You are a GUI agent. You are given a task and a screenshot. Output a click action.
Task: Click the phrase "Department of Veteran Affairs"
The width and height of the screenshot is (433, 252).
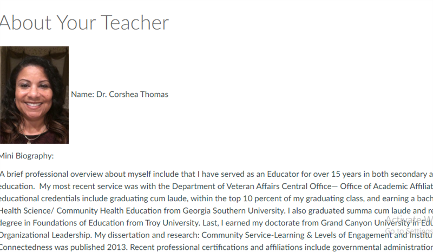point(226,187)
